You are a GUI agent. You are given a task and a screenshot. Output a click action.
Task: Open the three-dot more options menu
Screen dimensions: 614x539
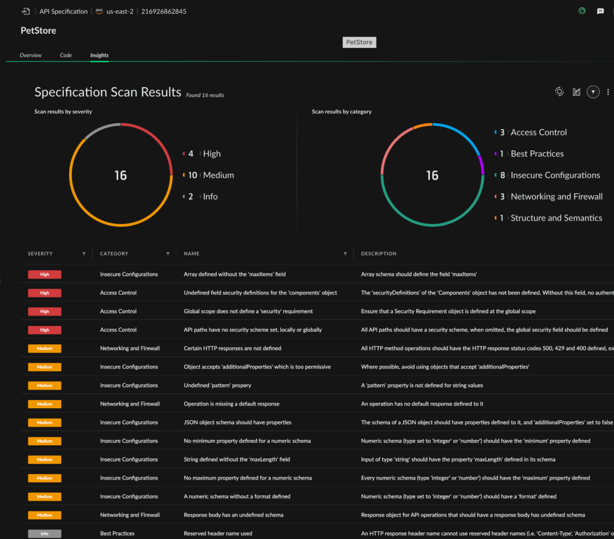pos(608,92)
